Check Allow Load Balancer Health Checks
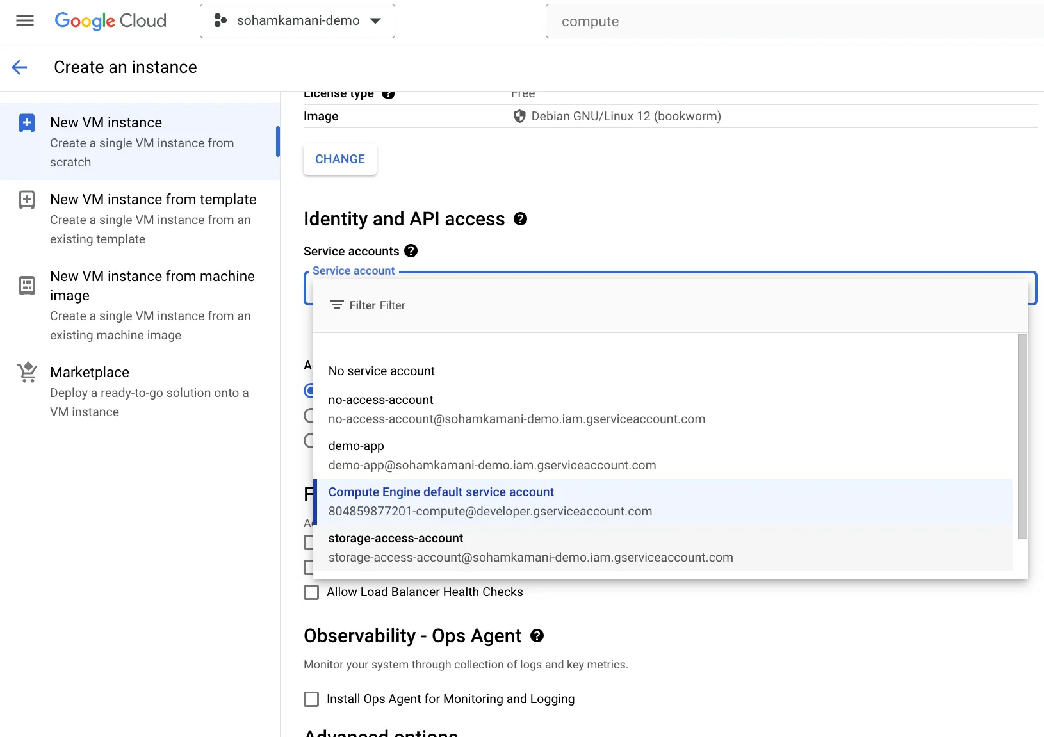Screen dimensions: 1044x737 [x=311, y=592]
